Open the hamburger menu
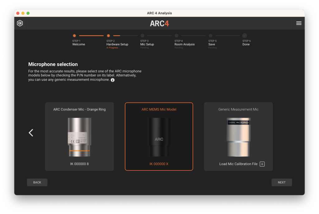319x214 pixels. pos(298,23)
